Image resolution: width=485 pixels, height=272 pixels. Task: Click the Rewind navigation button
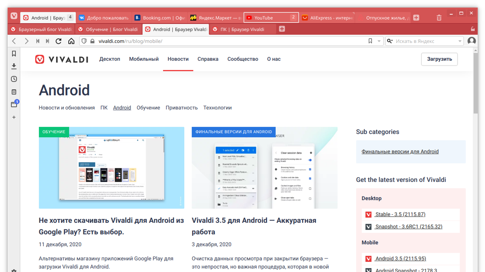(x=38, y=41)
